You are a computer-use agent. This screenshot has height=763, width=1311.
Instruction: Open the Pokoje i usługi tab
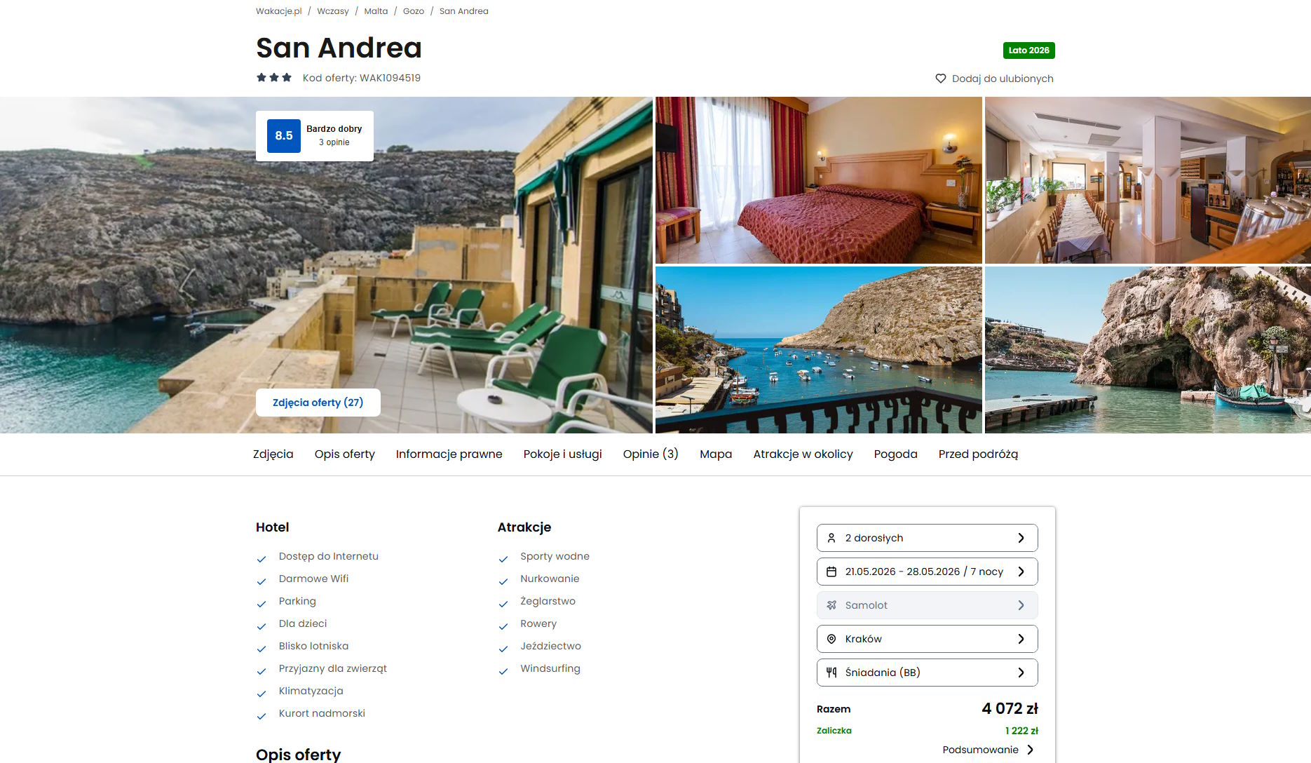(x=563, y=454)
